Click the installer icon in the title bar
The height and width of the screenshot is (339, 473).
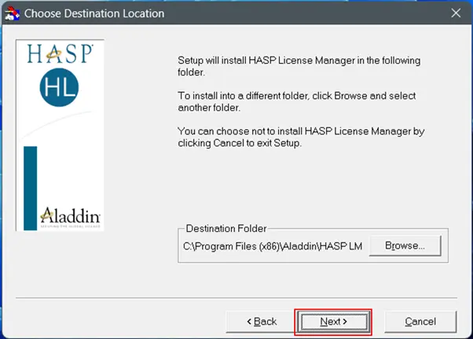click(x=13, y=13)
